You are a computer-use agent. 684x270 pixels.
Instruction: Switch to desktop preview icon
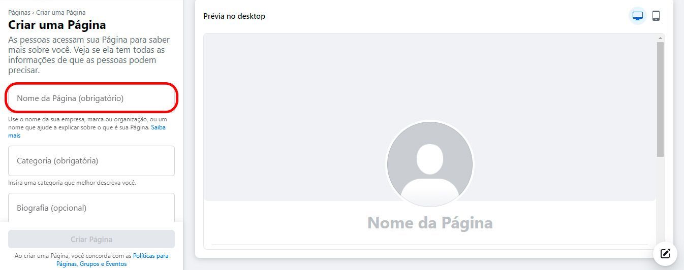pos(638,16)
